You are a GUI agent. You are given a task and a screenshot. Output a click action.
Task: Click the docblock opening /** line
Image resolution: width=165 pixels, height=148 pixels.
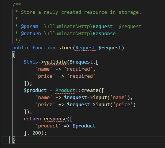pyautogui.click(x=16, y=5)
